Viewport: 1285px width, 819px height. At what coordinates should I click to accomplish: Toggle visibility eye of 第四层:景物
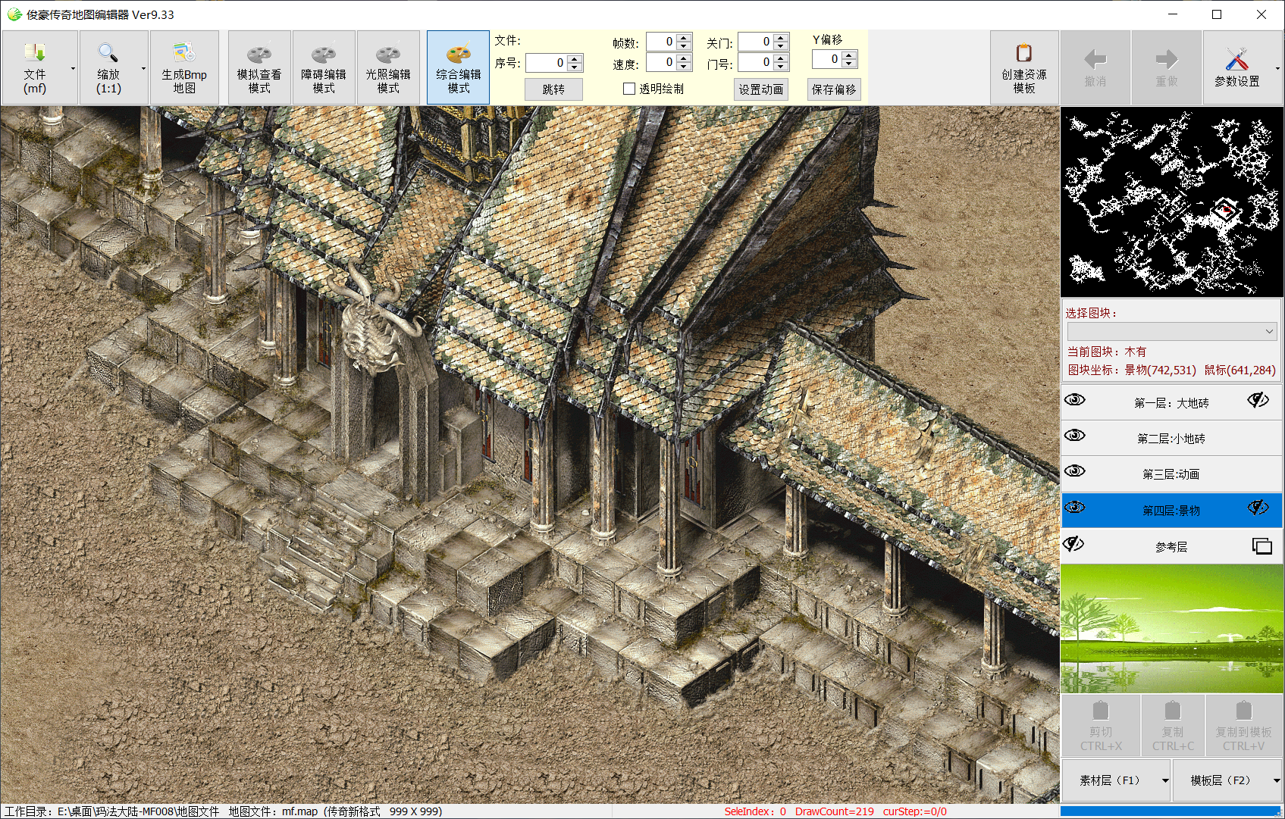(1075, 508)
